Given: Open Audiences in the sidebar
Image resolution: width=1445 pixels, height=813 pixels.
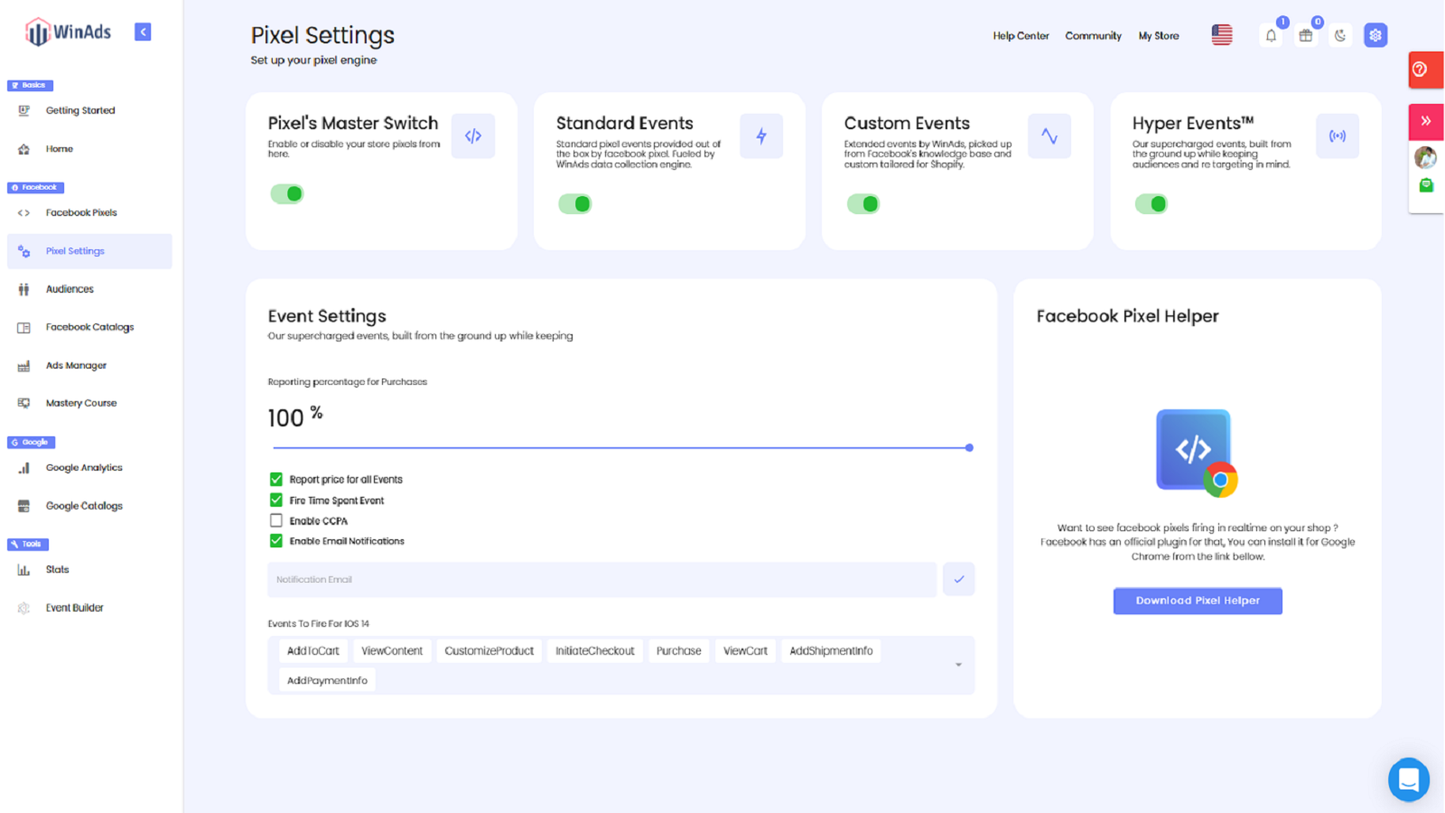Looking at the screenshot, I should point(70,289).
